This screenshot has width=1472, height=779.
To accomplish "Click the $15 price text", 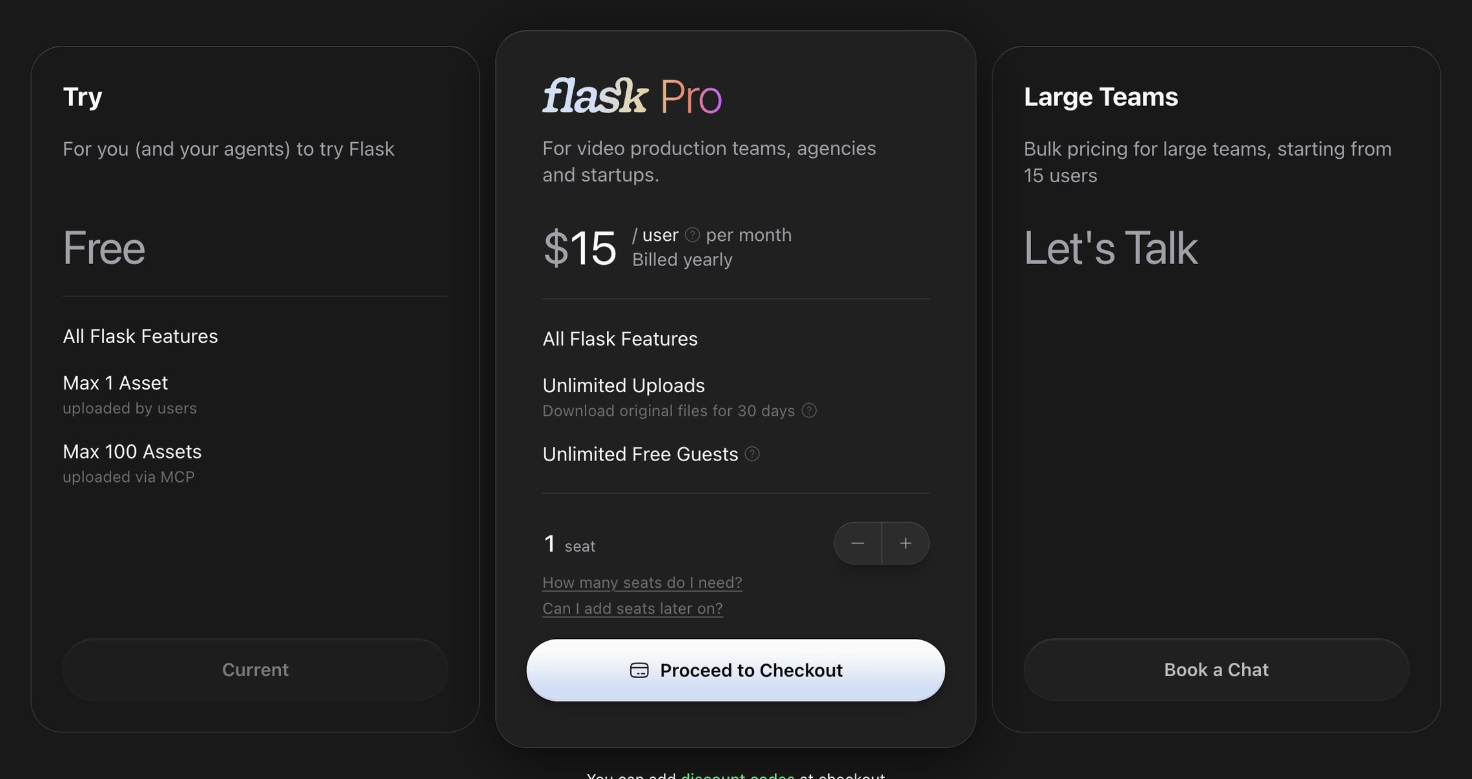I will 580,248.
